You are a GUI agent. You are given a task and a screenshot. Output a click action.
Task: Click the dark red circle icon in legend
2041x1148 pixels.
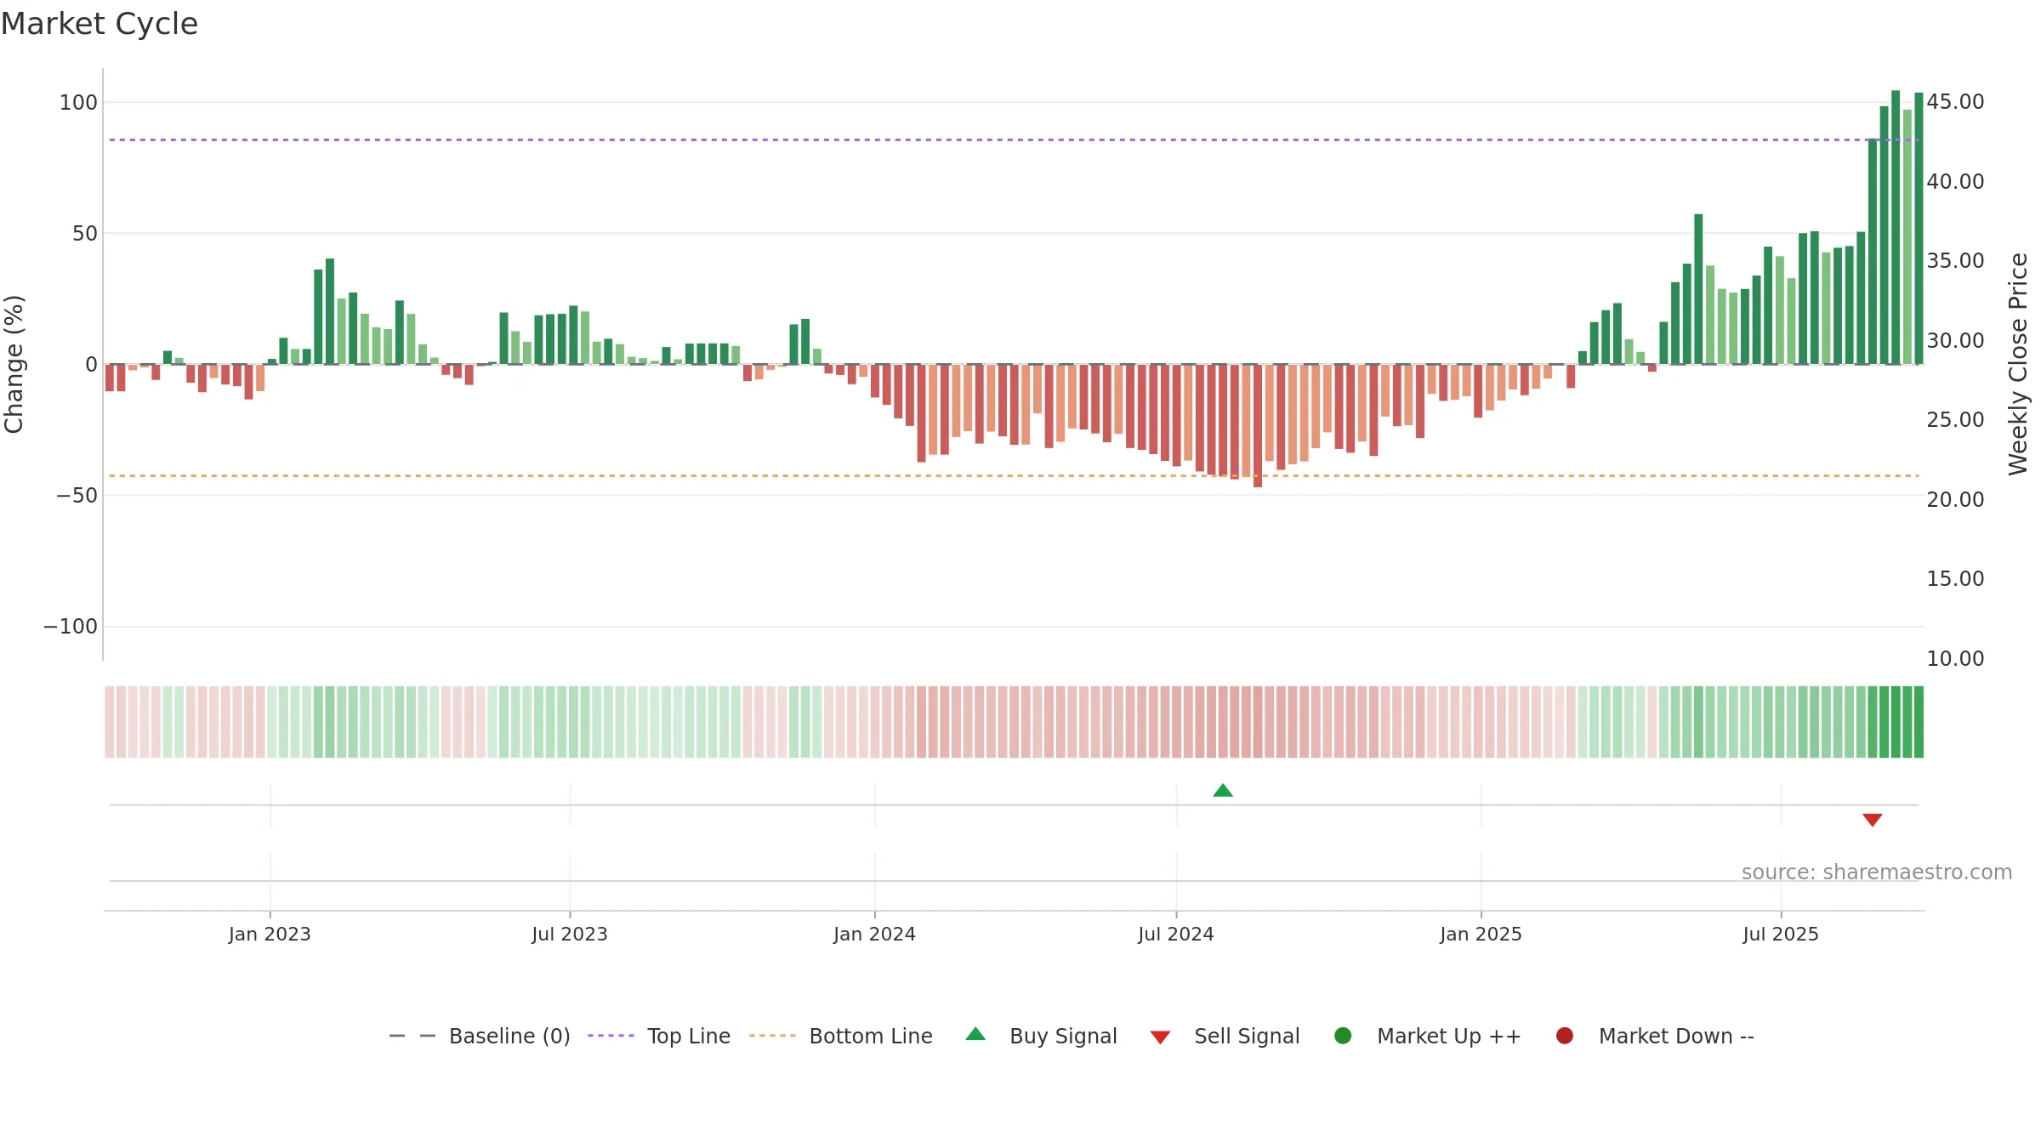[1565, 1036]
